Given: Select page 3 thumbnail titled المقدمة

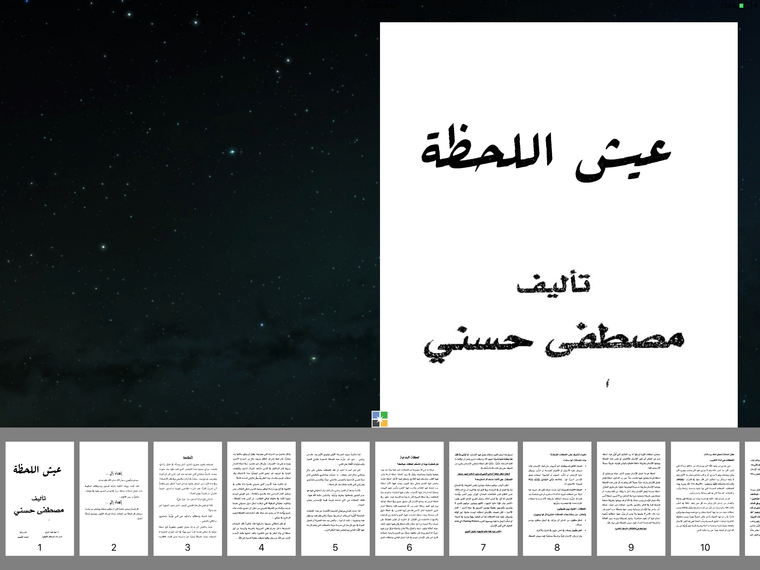Looking at the screenshot, I should pyautogui.click(x=187, y=498).
